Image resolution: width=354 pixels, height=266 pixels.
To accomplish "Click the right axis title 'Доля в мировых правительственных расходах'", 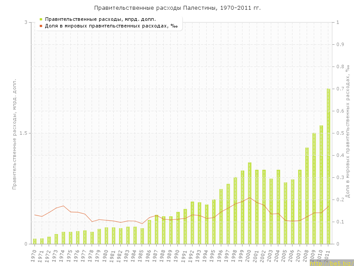I will tap(348, 131).
